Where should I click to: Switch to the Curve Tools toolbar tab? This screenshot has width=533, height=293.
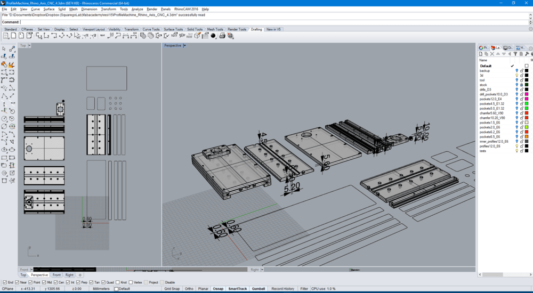(151, 29)
